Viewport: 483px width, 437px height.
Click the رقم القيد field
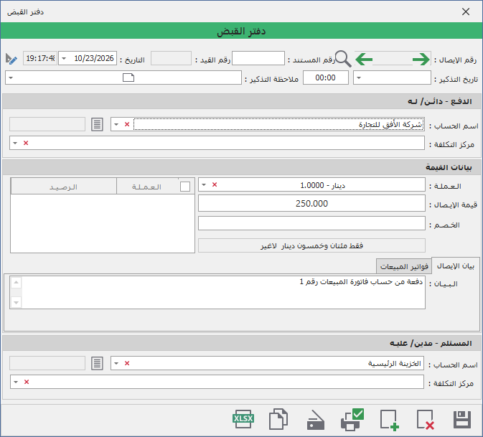171,58
